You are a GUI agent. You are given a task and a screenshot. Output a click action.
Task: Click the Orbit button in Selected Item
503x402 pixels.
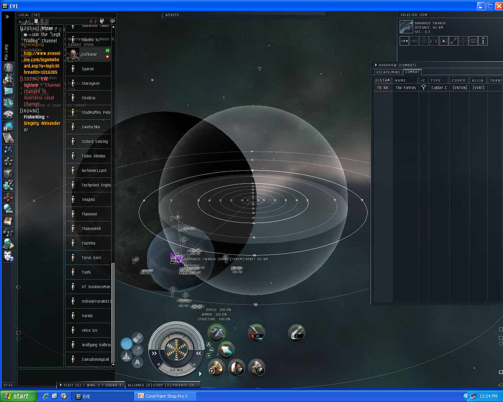click(x=444, y=40)
